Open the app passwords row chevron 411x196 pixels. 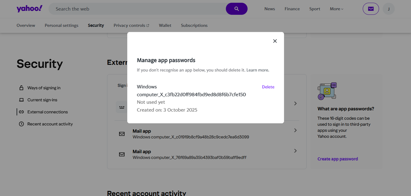[x=295, y=103]
